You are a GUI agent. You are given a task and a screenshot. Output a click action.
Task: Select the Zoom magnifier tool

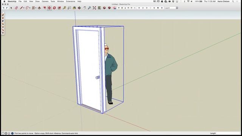(x=89, y=8)
